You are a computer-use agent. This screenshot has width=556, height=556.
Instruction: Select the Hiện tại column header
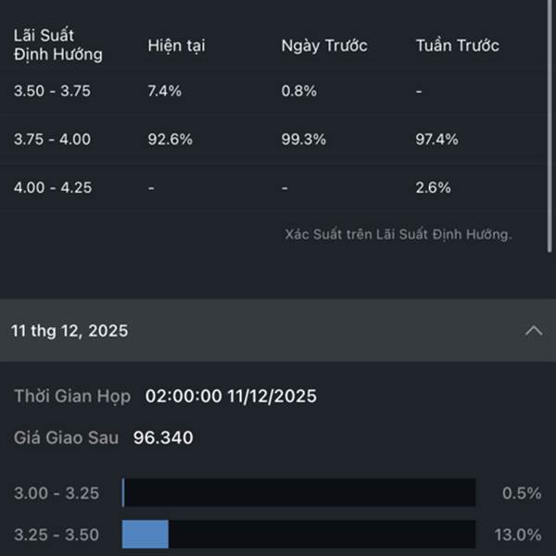[x=178, y=45]
